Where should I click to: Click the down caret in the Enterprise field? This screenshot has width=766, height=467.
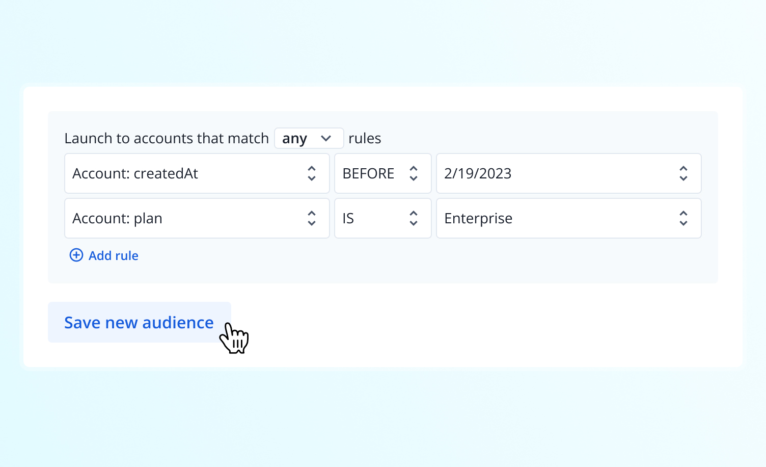pos(683,223)
